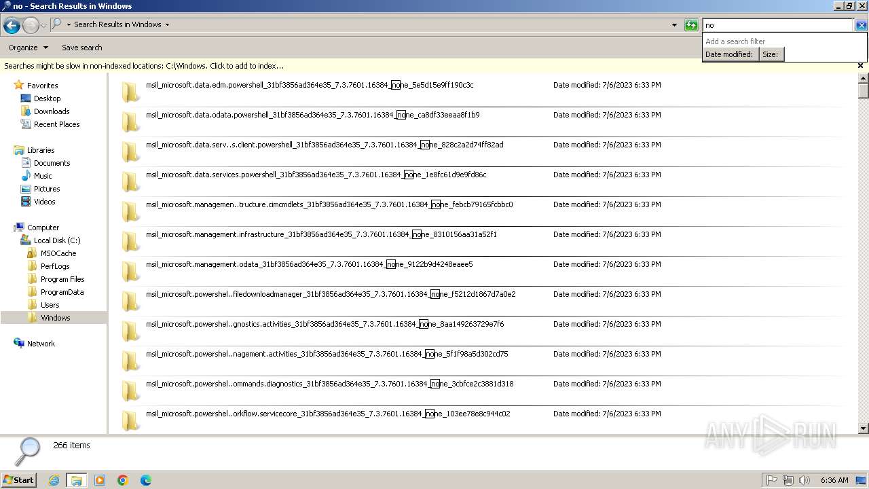The width and height of the screenshot is (869, 489).
Task: Select Computer in navigation pane
Action: click(x=43, y=228)
